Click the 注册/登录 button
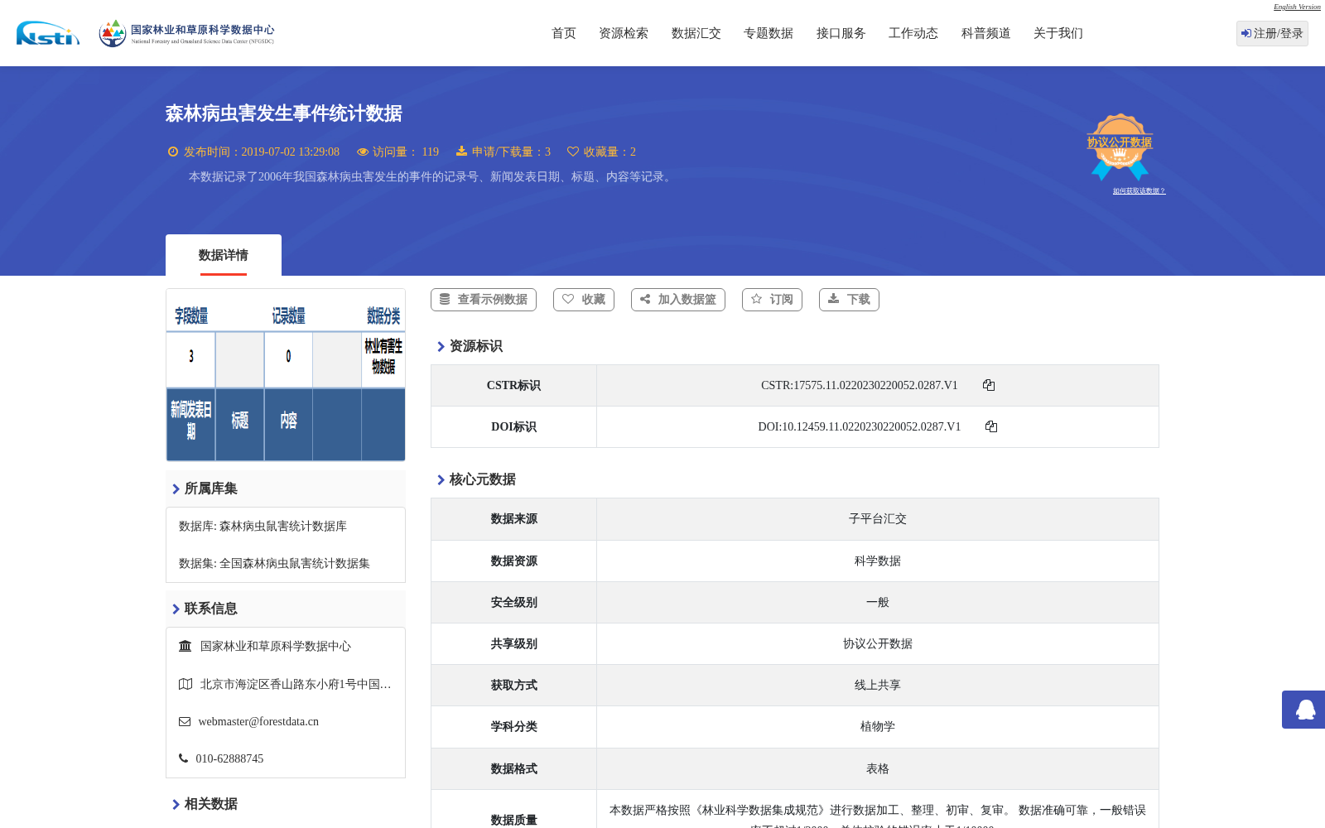The image size is (1325, 828). point(1272,33)
